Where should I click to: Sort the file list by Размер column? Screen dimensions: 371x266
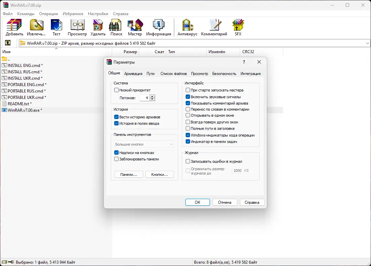click(x=125, y=52)
